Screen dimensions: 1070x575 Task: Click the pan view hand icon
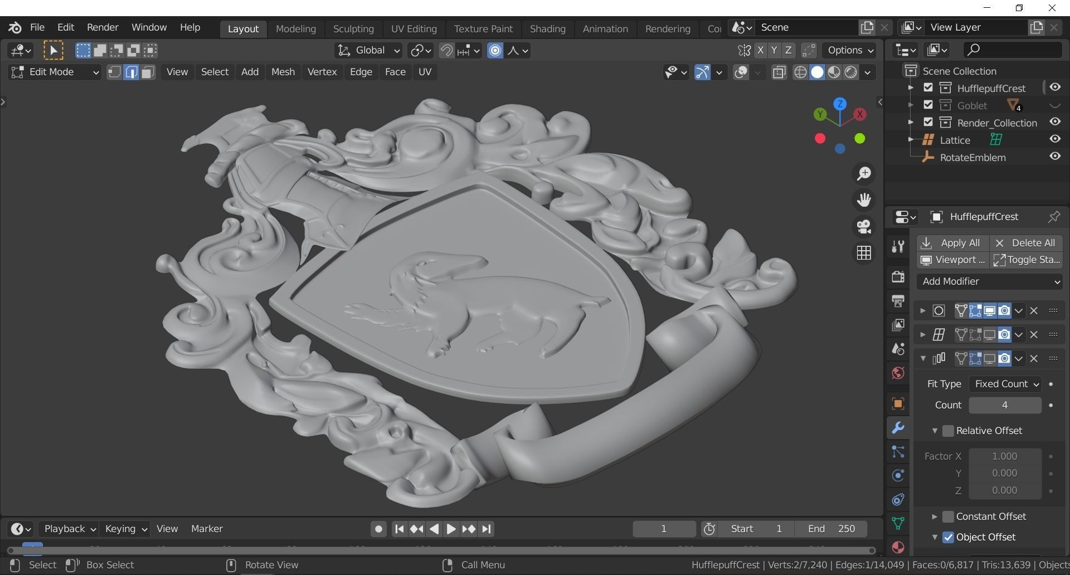coord(864,200)
